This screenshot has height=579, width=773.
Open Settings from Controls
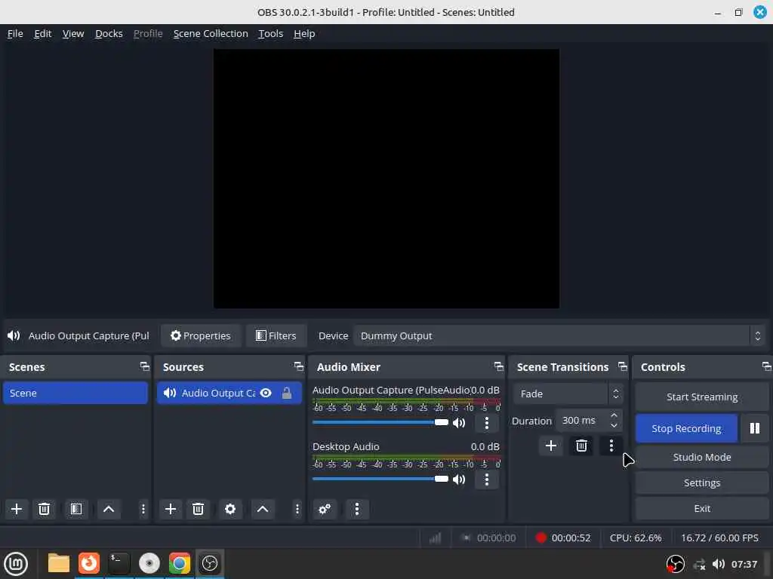point(702,483)
